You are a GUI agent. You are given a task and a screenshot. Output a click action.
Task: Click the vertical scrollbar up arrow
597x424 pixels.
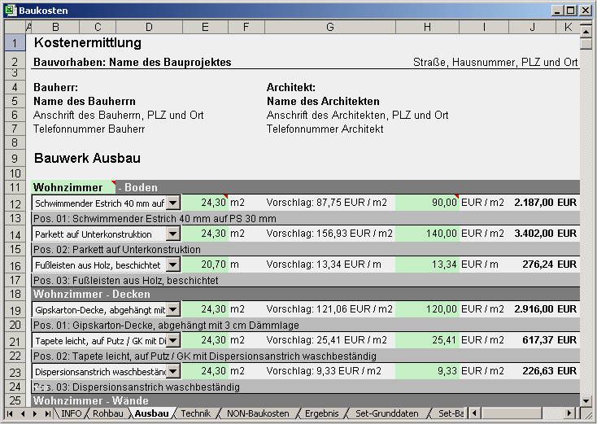point(586,33)
